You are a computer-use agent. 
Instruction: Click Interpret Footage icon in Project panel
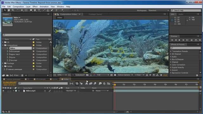click(3, 75)
